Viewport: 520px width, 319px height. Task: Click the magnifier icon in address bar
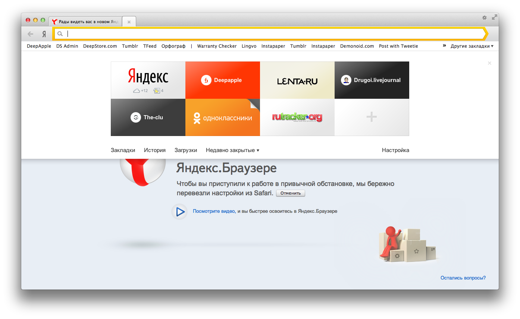click(60, 34)
